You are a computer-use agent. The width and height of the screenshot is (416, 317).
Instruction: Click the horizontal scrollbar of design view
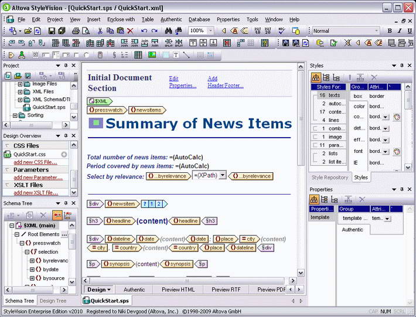pyautogui.click(x=187, y=281)
